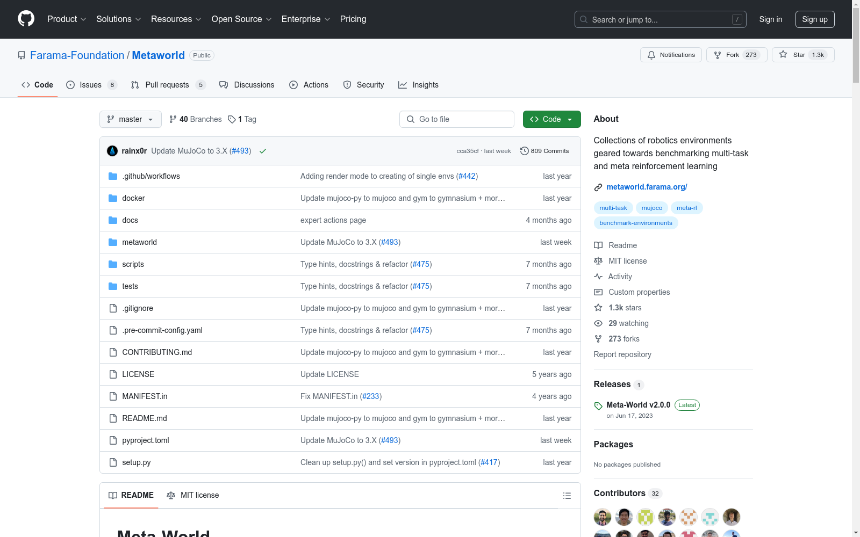This screenshot has height=537, width=860.
Task: Open the README outline list icon
Action: tap(567, 496)
